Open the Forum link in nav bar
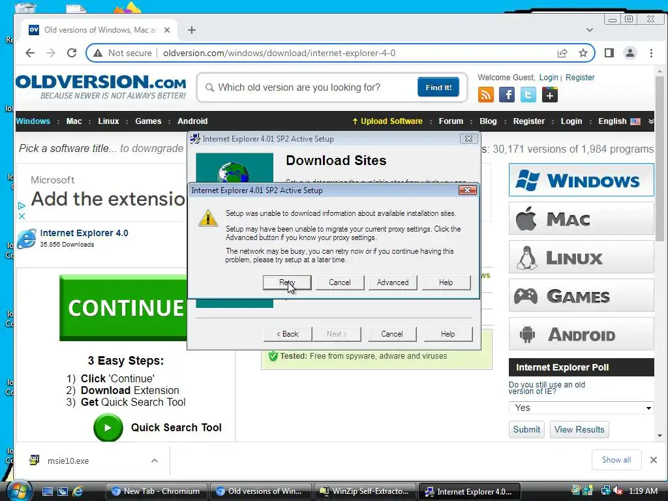This screenshot has height=501, width=668. pos(451,121)
